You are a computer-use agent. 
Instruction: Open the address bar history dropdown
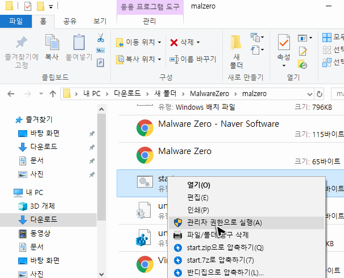309,94
